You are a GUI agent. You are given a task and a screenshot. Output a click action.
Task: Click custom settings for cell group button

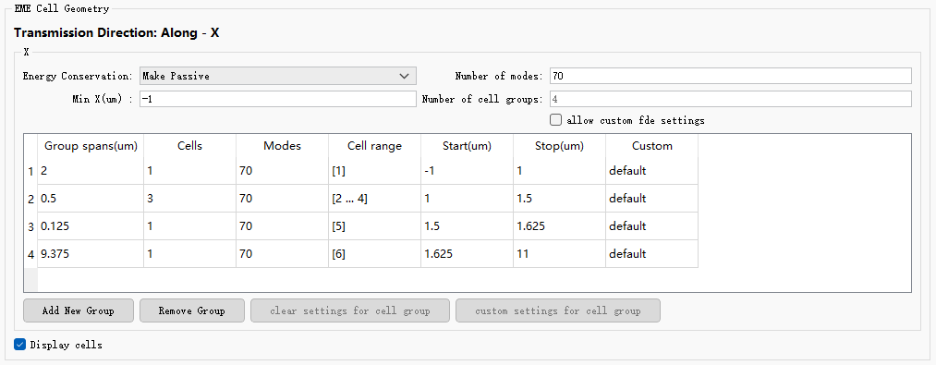pos(557,310)
